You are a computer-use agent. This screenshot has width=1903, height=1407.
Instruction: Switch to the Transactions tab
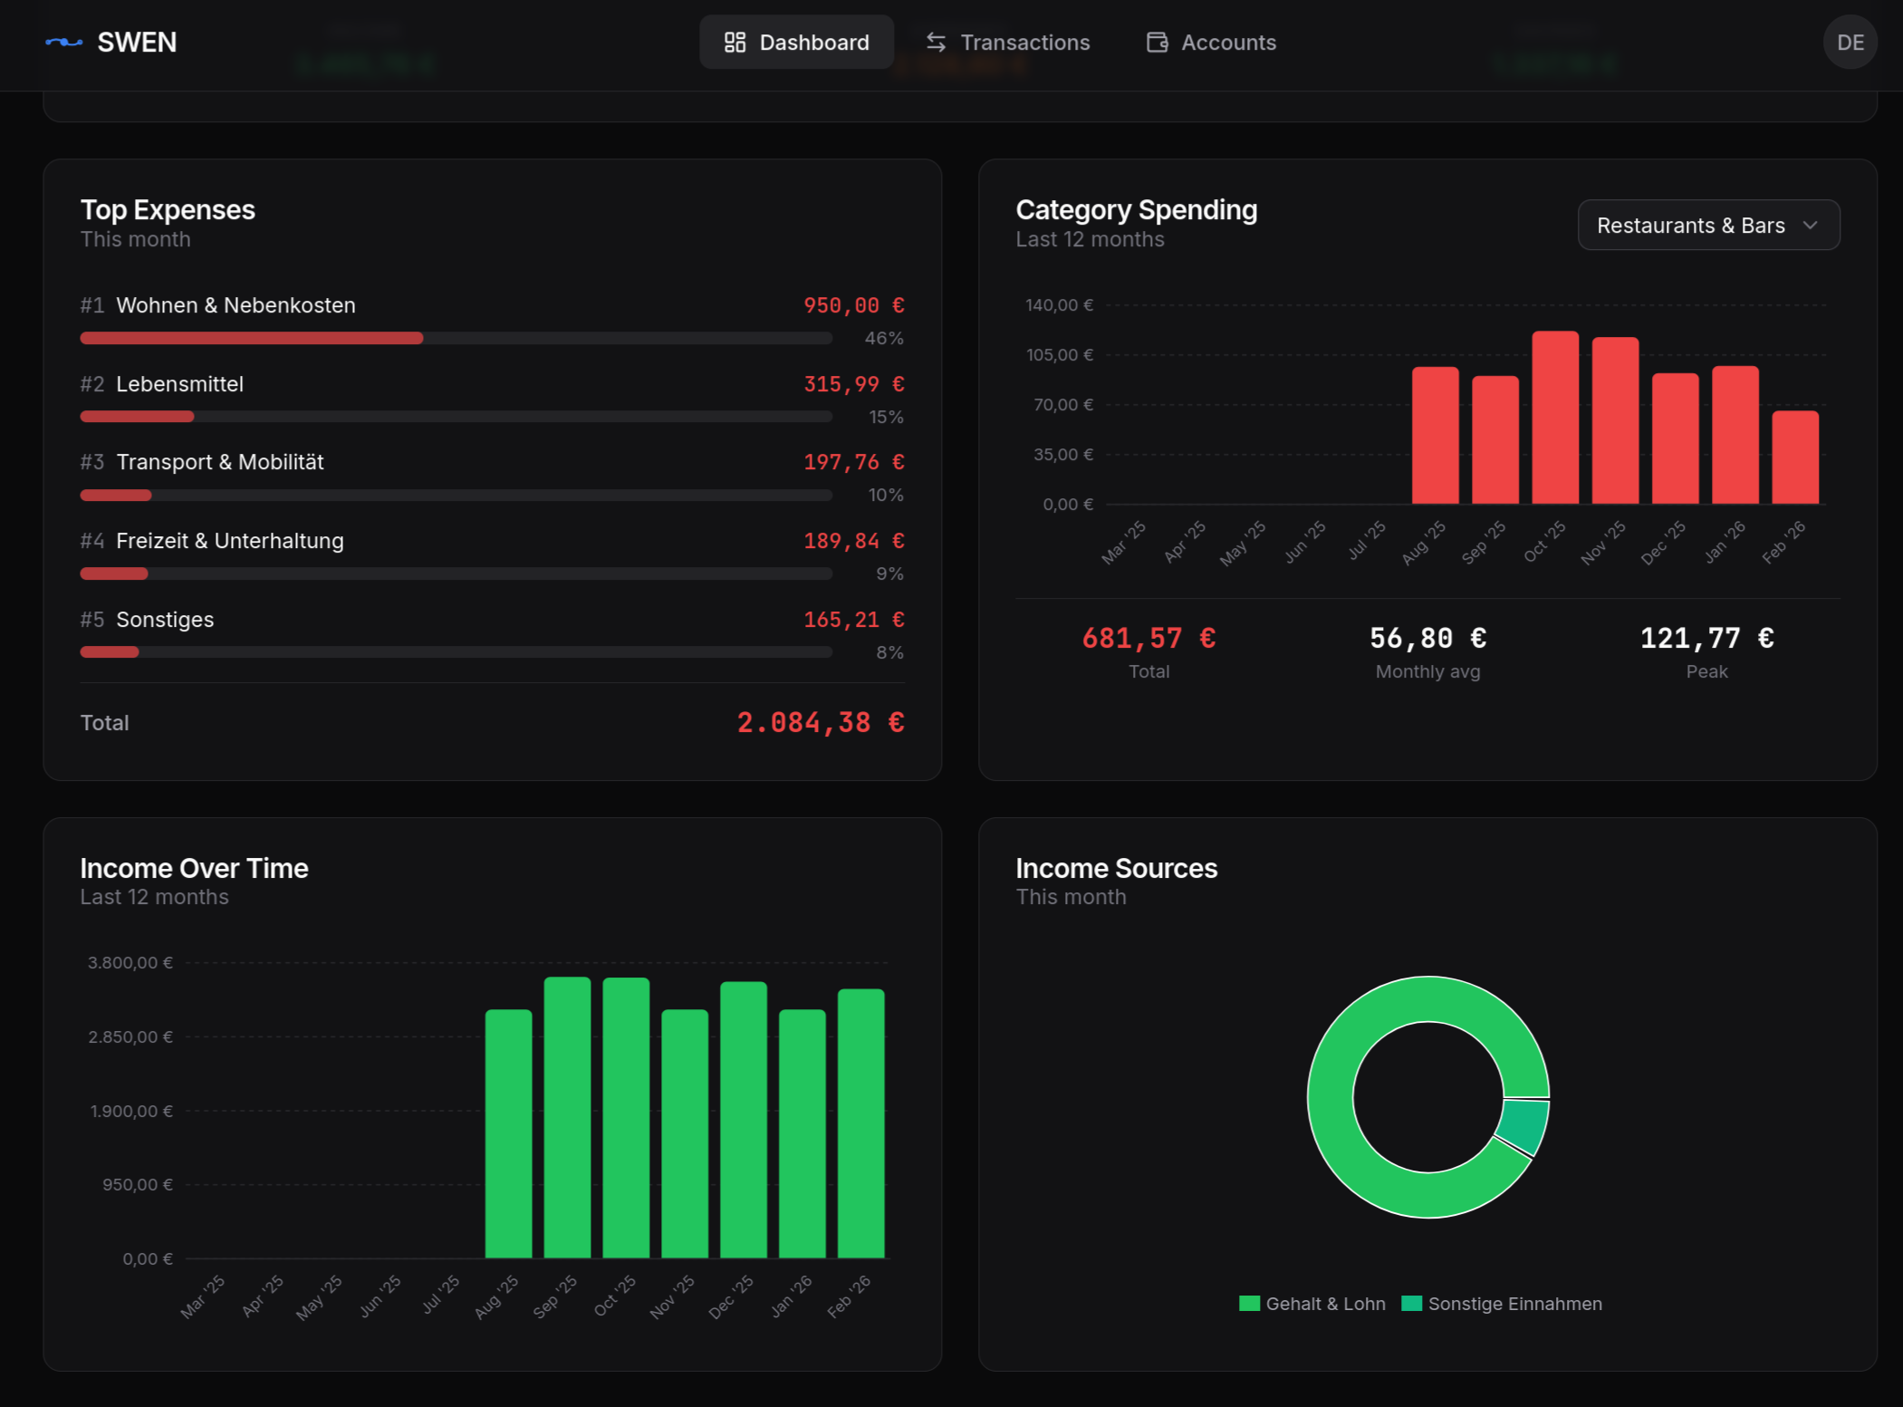click(x=1007, y=42)
